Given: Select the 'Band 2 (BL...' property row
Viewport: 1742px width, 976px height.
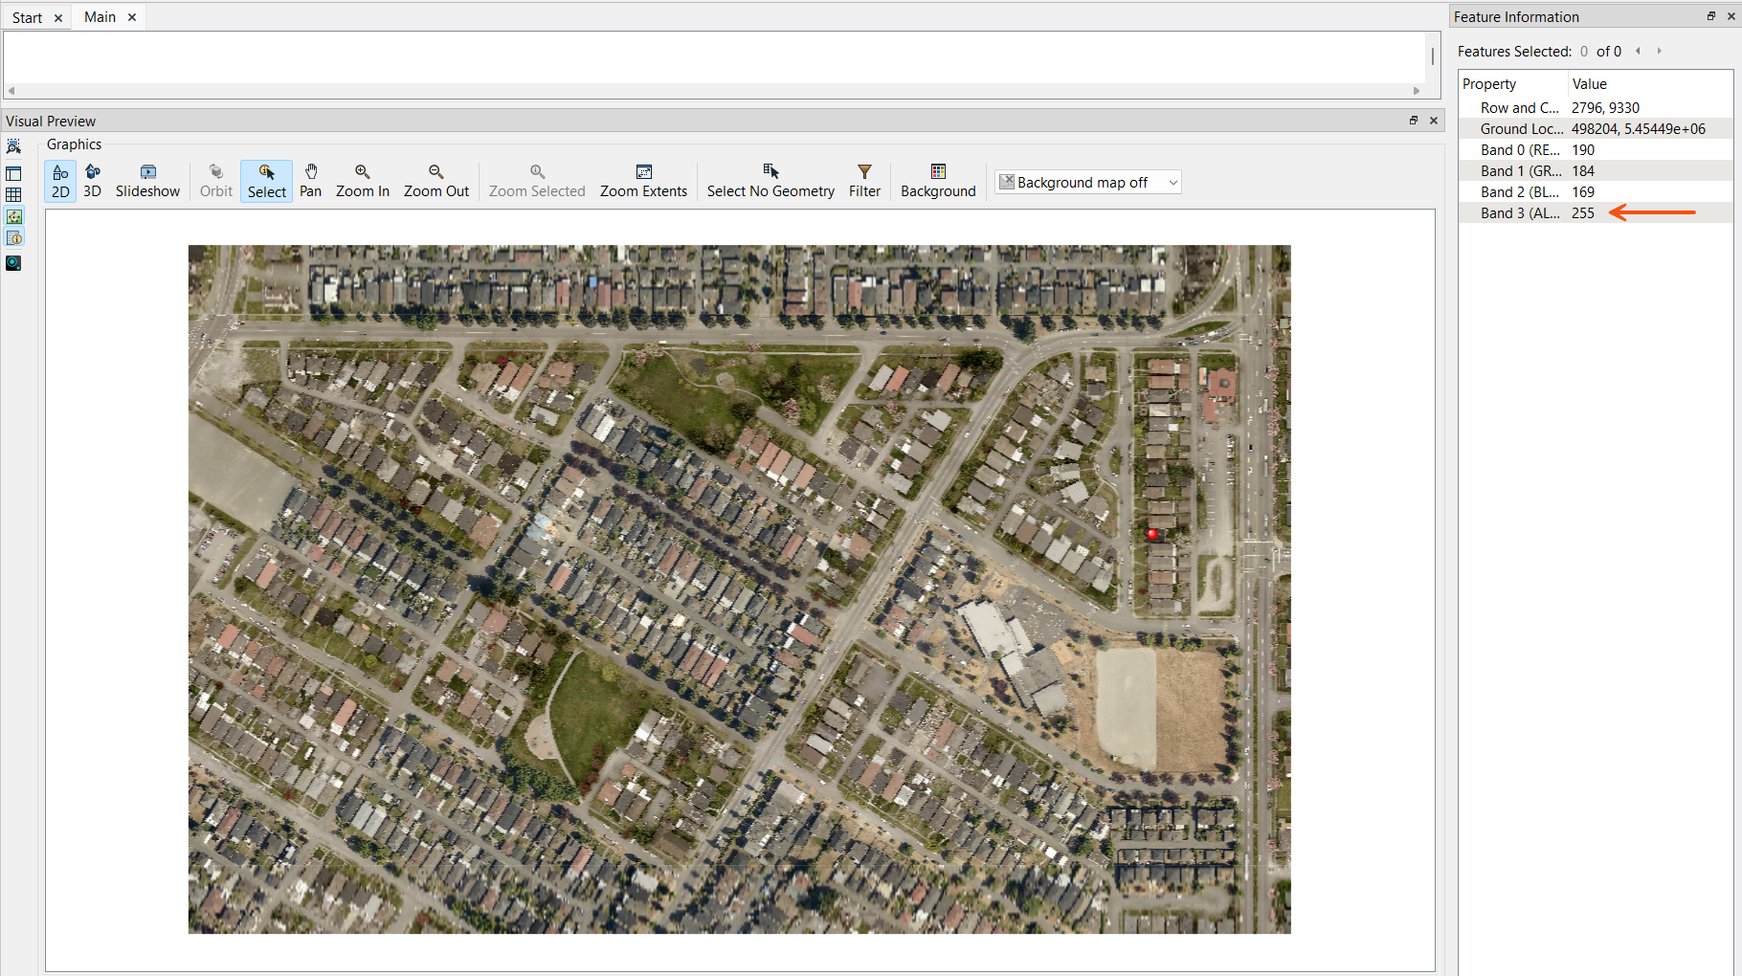Looking at the screenshot, I should click(x=1596, y=192).
